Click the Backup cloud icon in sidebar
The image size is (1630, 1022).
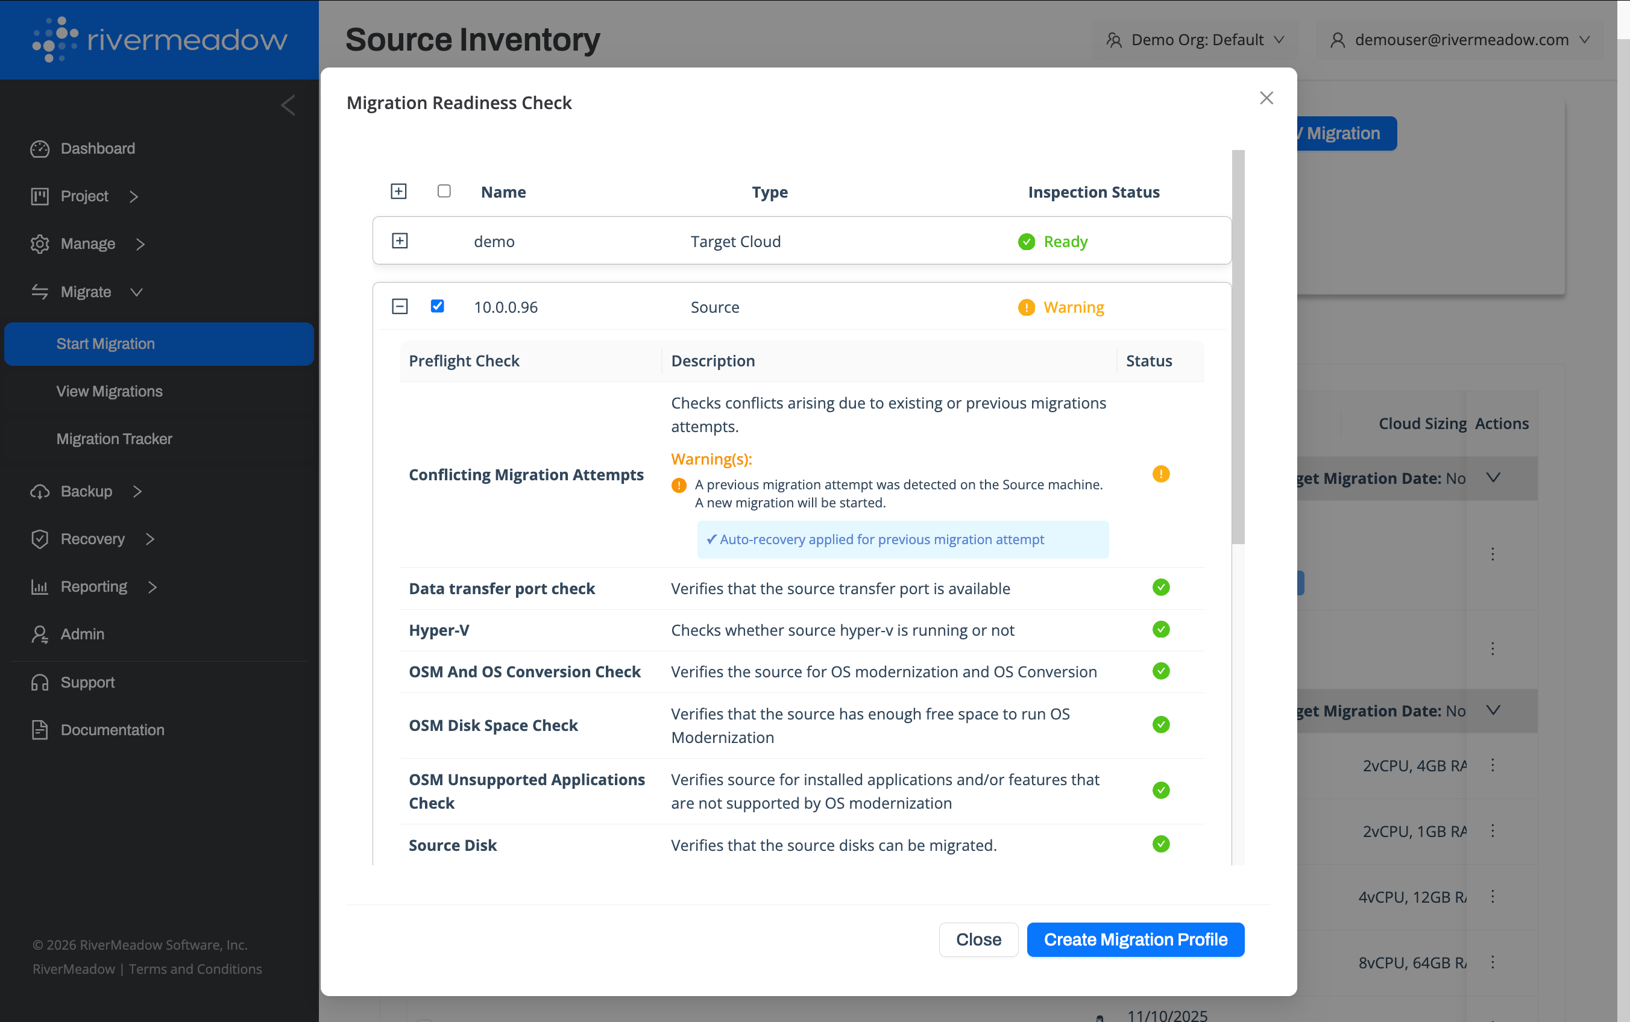(x=40, y=491)
